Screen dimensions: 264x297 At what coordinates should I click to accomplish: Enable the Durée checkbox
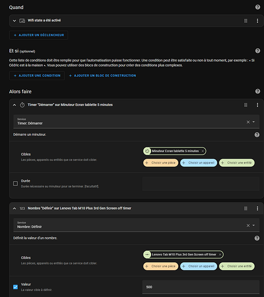click(15, 184)
